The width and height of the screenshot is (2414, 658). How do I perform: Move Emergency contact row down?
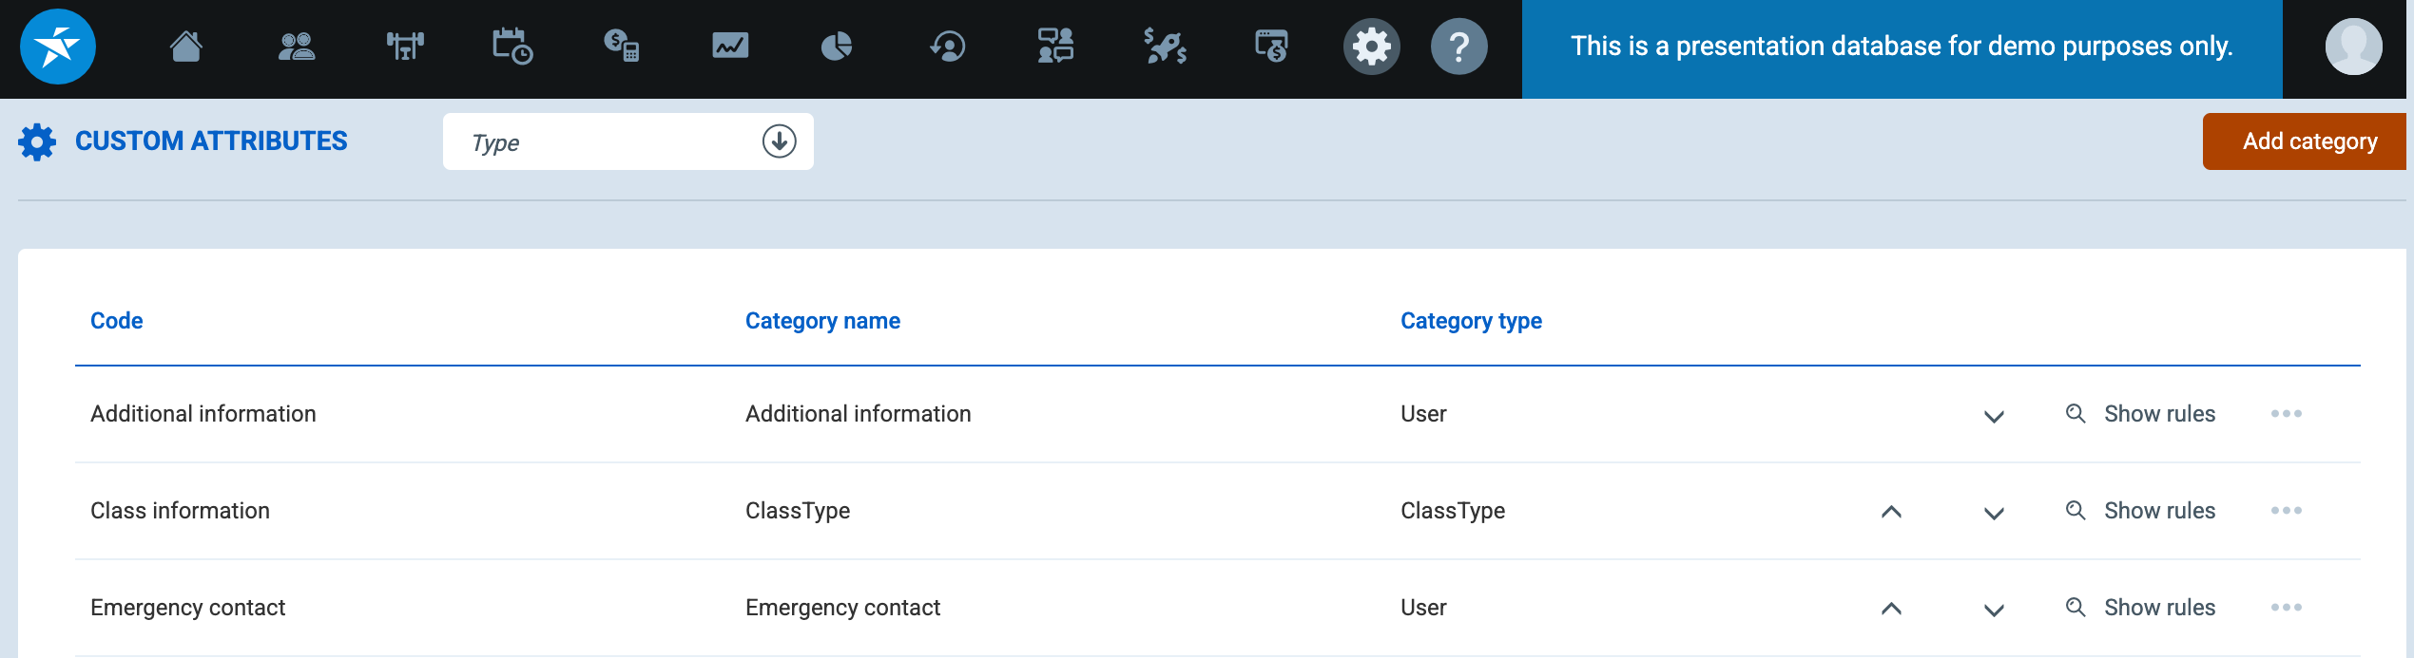point(1994,610)
